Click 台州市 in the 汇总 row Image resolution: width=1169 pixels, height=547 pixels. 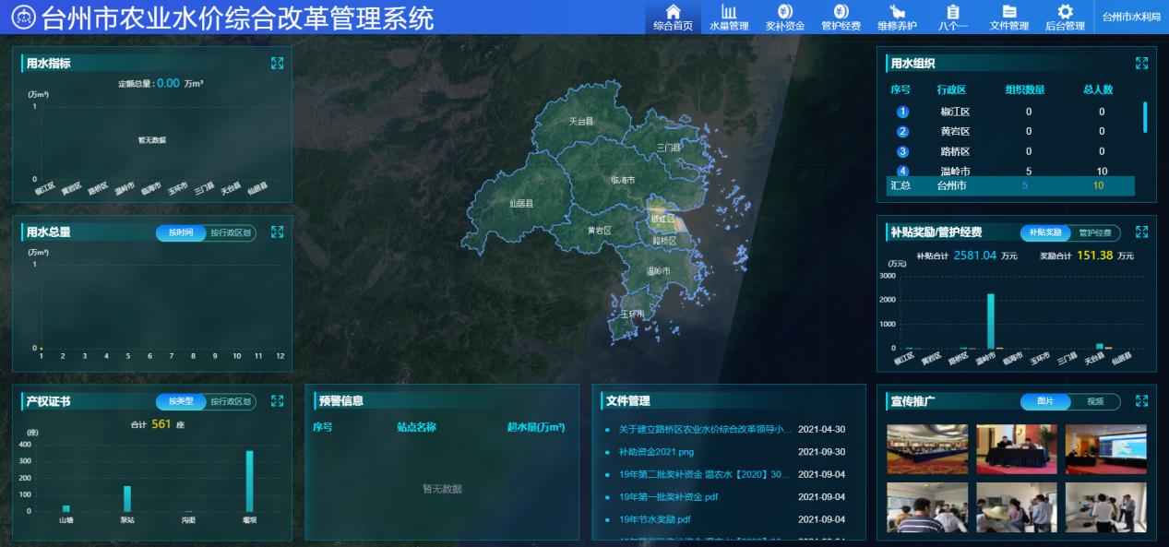951,185
